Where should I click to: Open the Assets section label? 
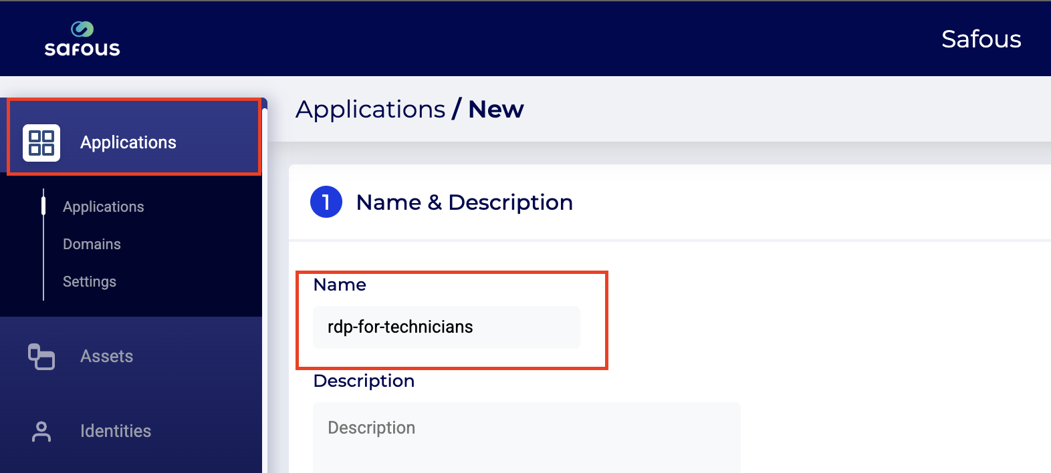[107, 357]
